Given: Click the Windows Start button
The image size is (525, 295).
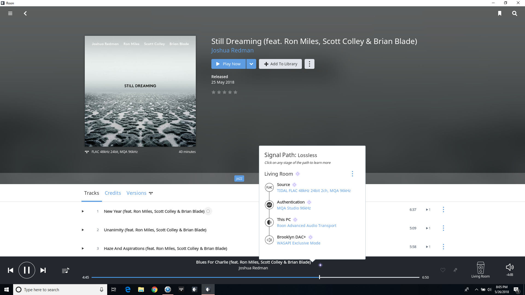Looking at the screenshot, I should [7, 290].
